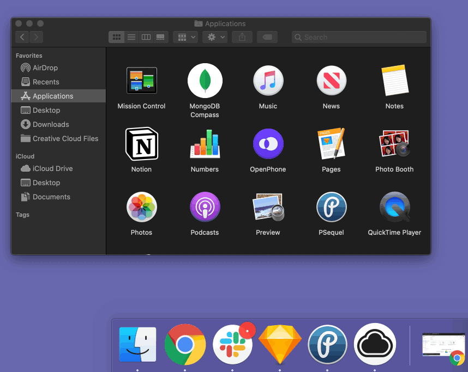Click the Edit Tags toolbar button
468x372 pixels.
pos(267,37)
